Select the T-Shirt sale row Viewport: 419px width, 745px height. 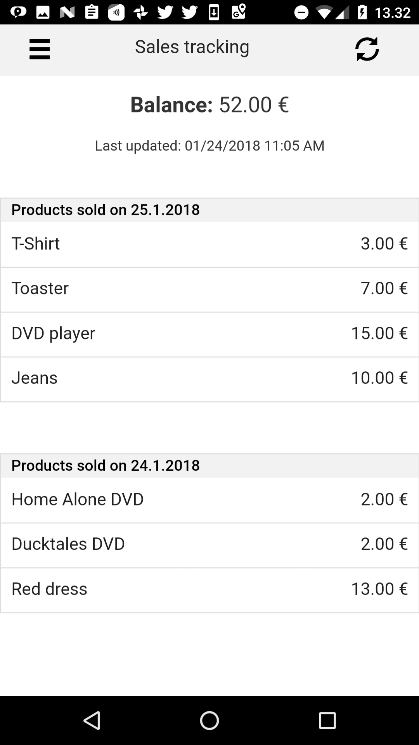(x=209, y=244)
